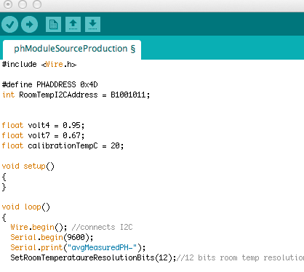Screen dimensions: 304x272
Task: Click the 'float volt4 = 0.95;' line
Action: pyautogui.click(x=43, y=125)
